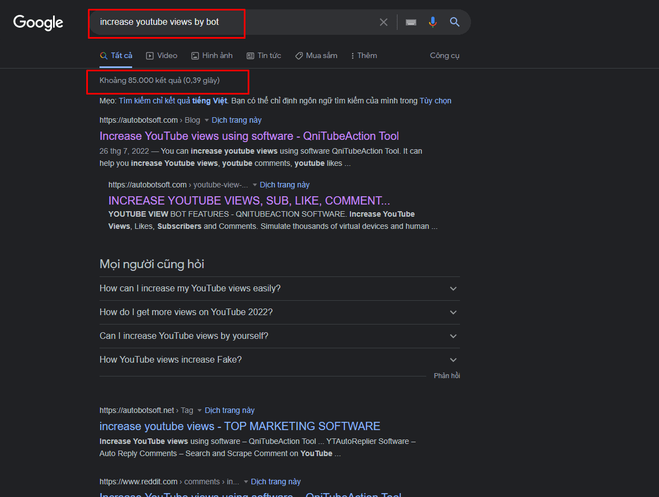Expand How YouTube views increase Fake question
659x497 pixels.
[280, 360]
